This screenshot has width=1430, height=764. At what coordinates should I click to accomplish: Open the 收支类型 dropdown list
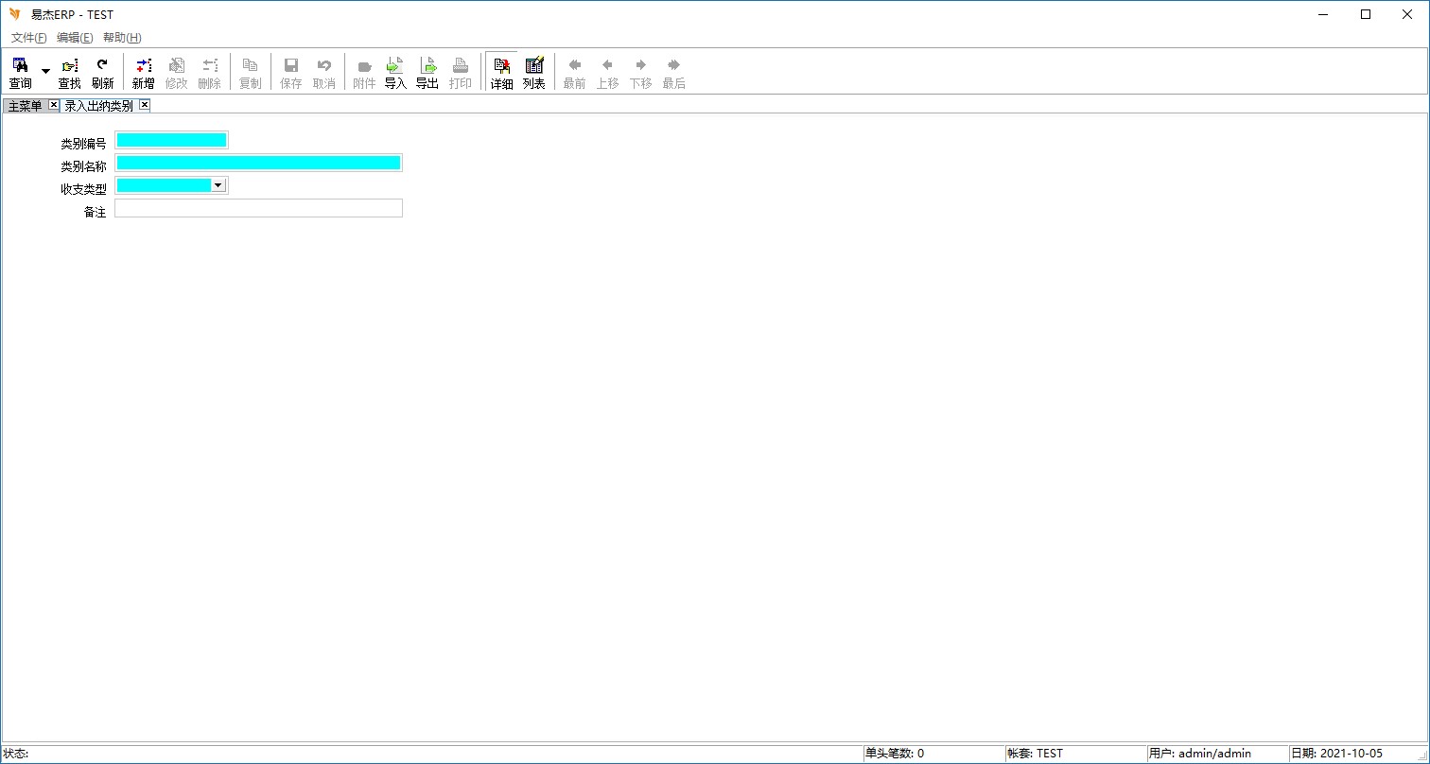(218, 185)
